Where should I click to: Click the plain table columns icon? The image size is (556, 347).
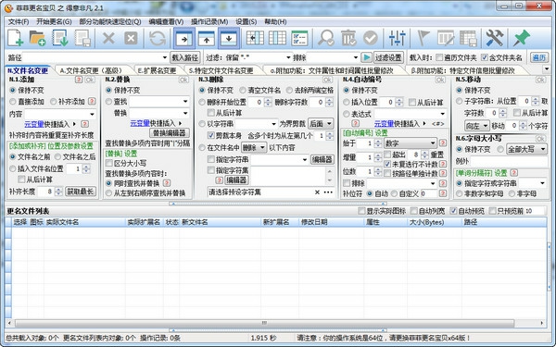(277, 38)
